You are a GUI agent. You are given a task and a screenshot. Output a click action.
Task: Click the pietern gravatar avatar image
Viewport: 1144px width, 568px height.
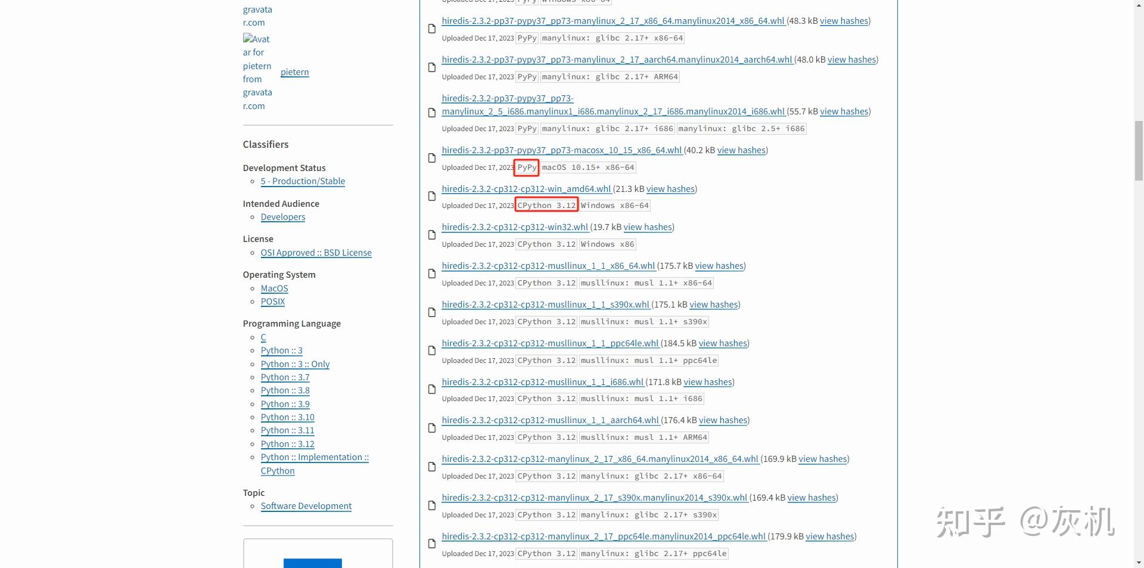coord(257,72)
